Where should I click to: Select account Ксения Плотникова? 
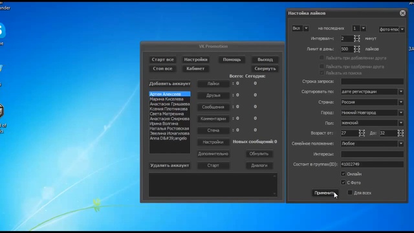pyautogui.click(x=169, y=109)
